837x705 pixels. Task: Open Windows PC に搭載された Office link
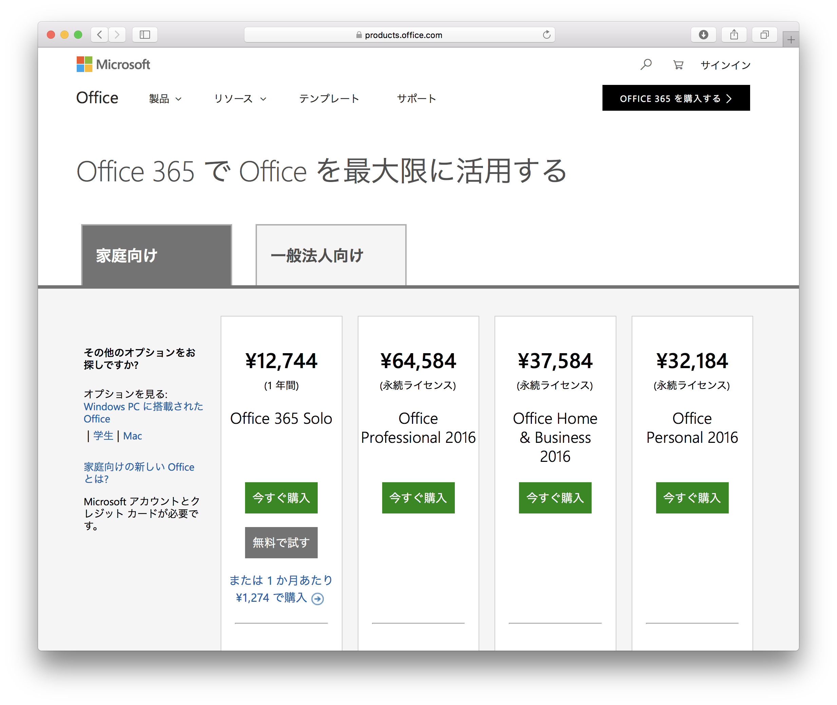[x=143, y=413]
